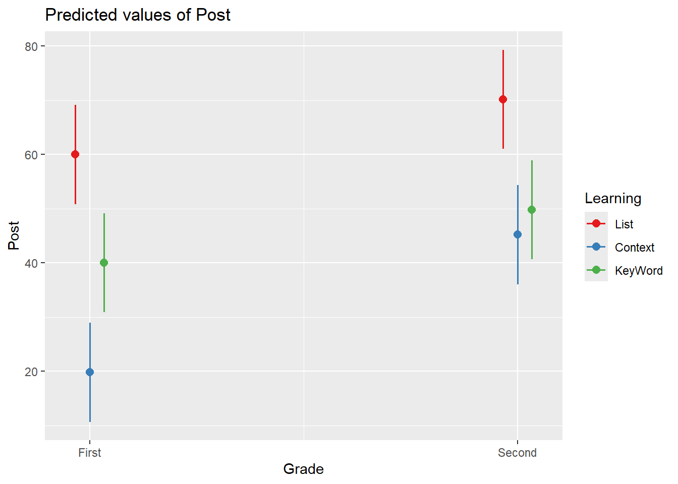Click the red List point at First grade
This screenshot has height=484, width=678.
(75, 154)
